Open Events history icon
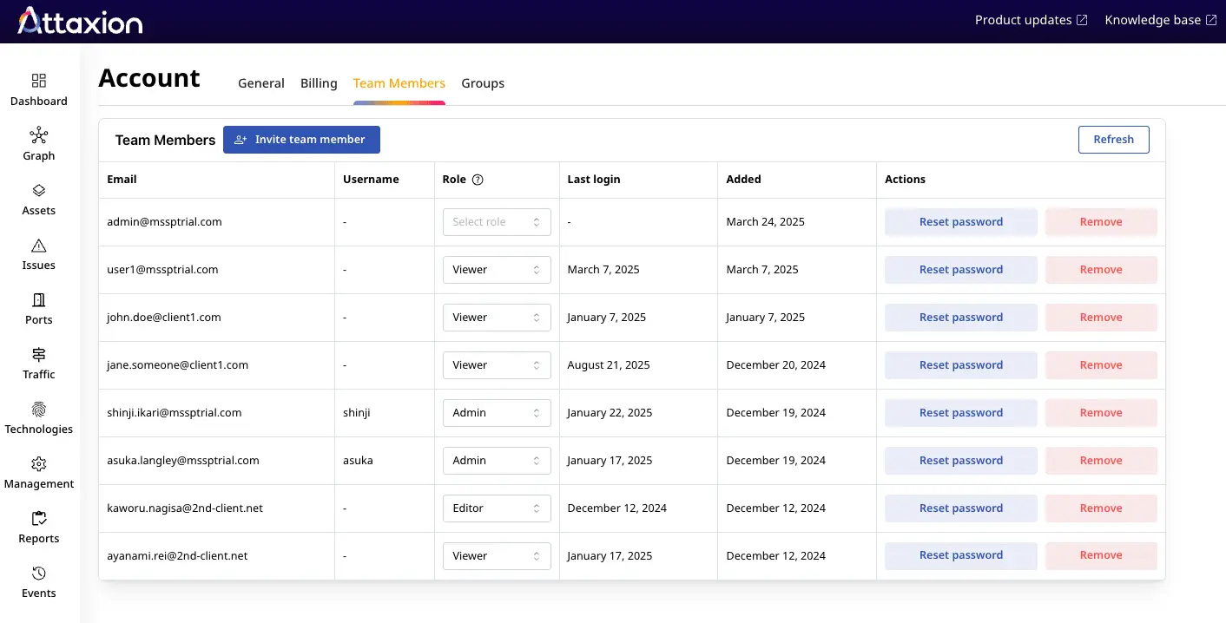 [39, 574]
